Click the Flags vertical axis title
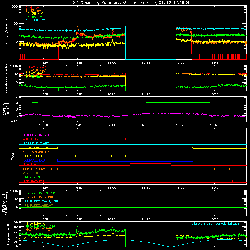This screenshot has height=250, width=250. point(13,156)
